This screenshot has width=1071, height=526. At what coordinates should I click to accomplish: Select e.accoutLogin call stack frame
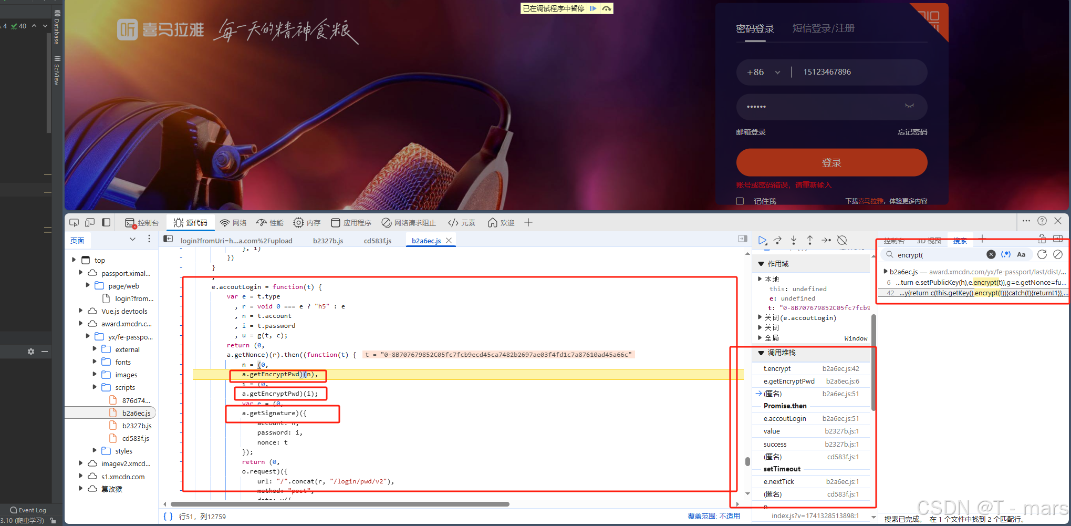click(x=812, y=419)
